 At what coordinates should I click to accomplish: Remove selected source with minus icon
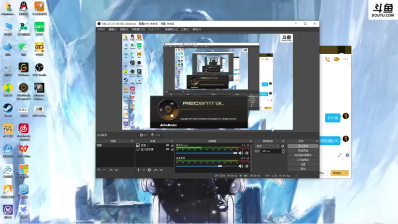click(144, 170)
